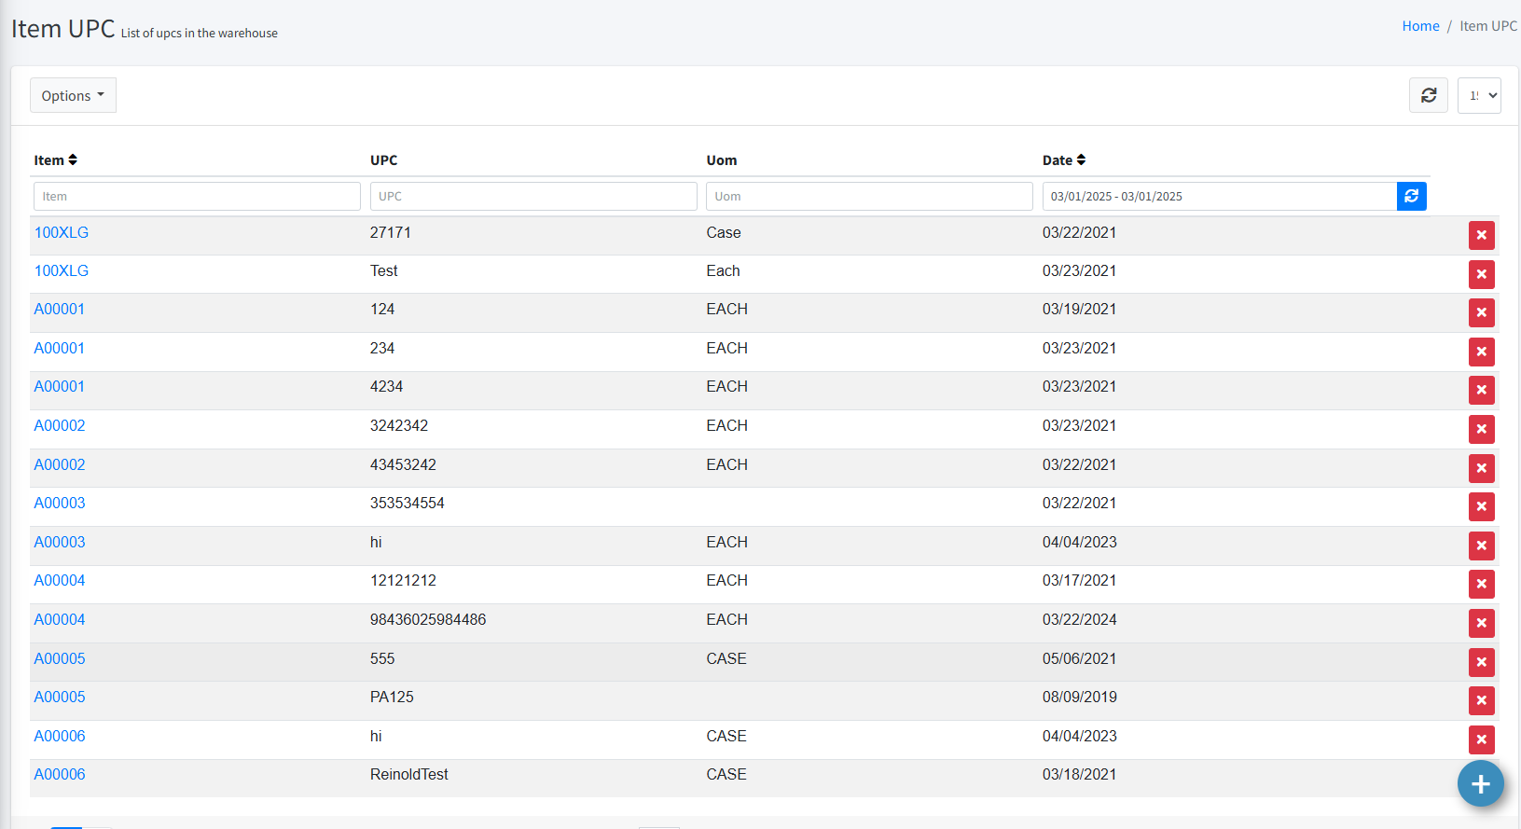Click the floating blue plus add button
The height and width of the screenshot is (829, 1521).
coord(1480,784)
